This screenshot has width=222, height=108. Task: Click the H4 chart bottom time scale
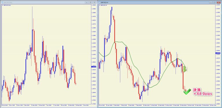click(157, 105)
